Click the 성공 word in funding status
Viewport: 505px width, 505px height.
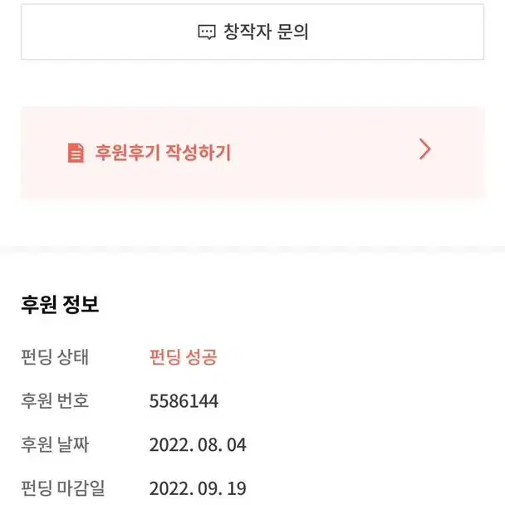[x=202, y=357]
